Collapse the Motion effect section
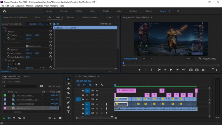This screenshot has width=222, height=125. [3, 31]
